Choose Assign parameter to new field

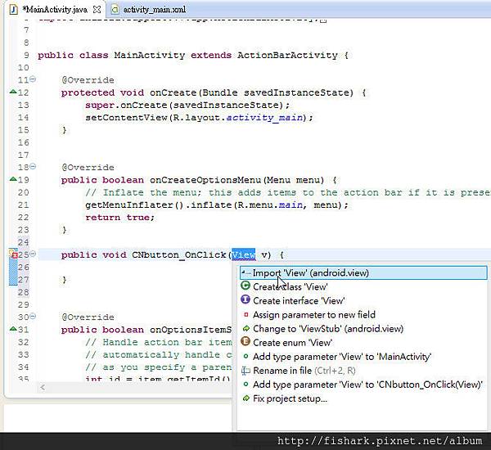click(314, 315)
